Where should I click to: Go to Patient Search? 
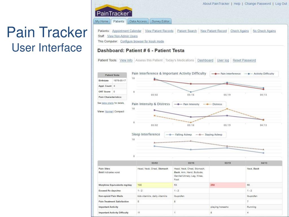tap(187, 31)
